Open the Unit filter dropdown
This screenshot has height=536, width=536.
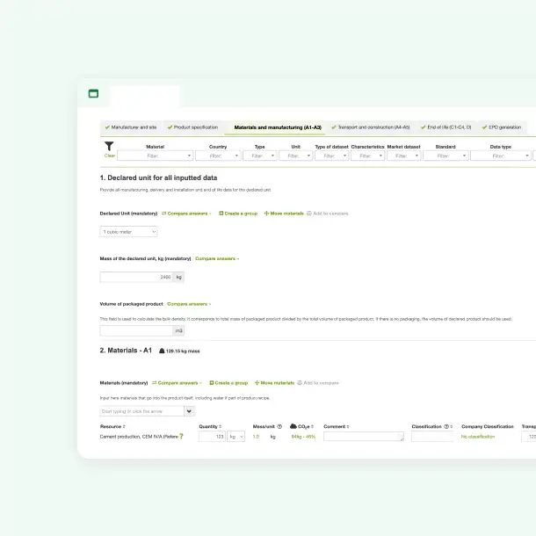tap(296, 156)
